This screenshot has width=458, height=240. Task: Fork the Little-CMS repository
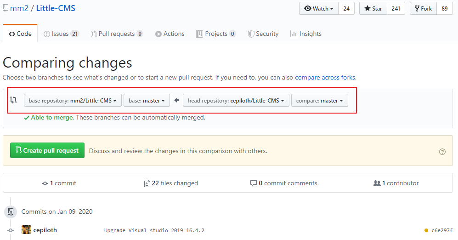(x=423, y=8)
